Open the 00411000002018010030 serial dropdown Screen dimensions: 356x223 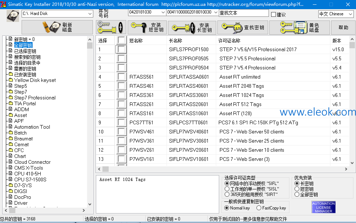click(x=216, y=12)
